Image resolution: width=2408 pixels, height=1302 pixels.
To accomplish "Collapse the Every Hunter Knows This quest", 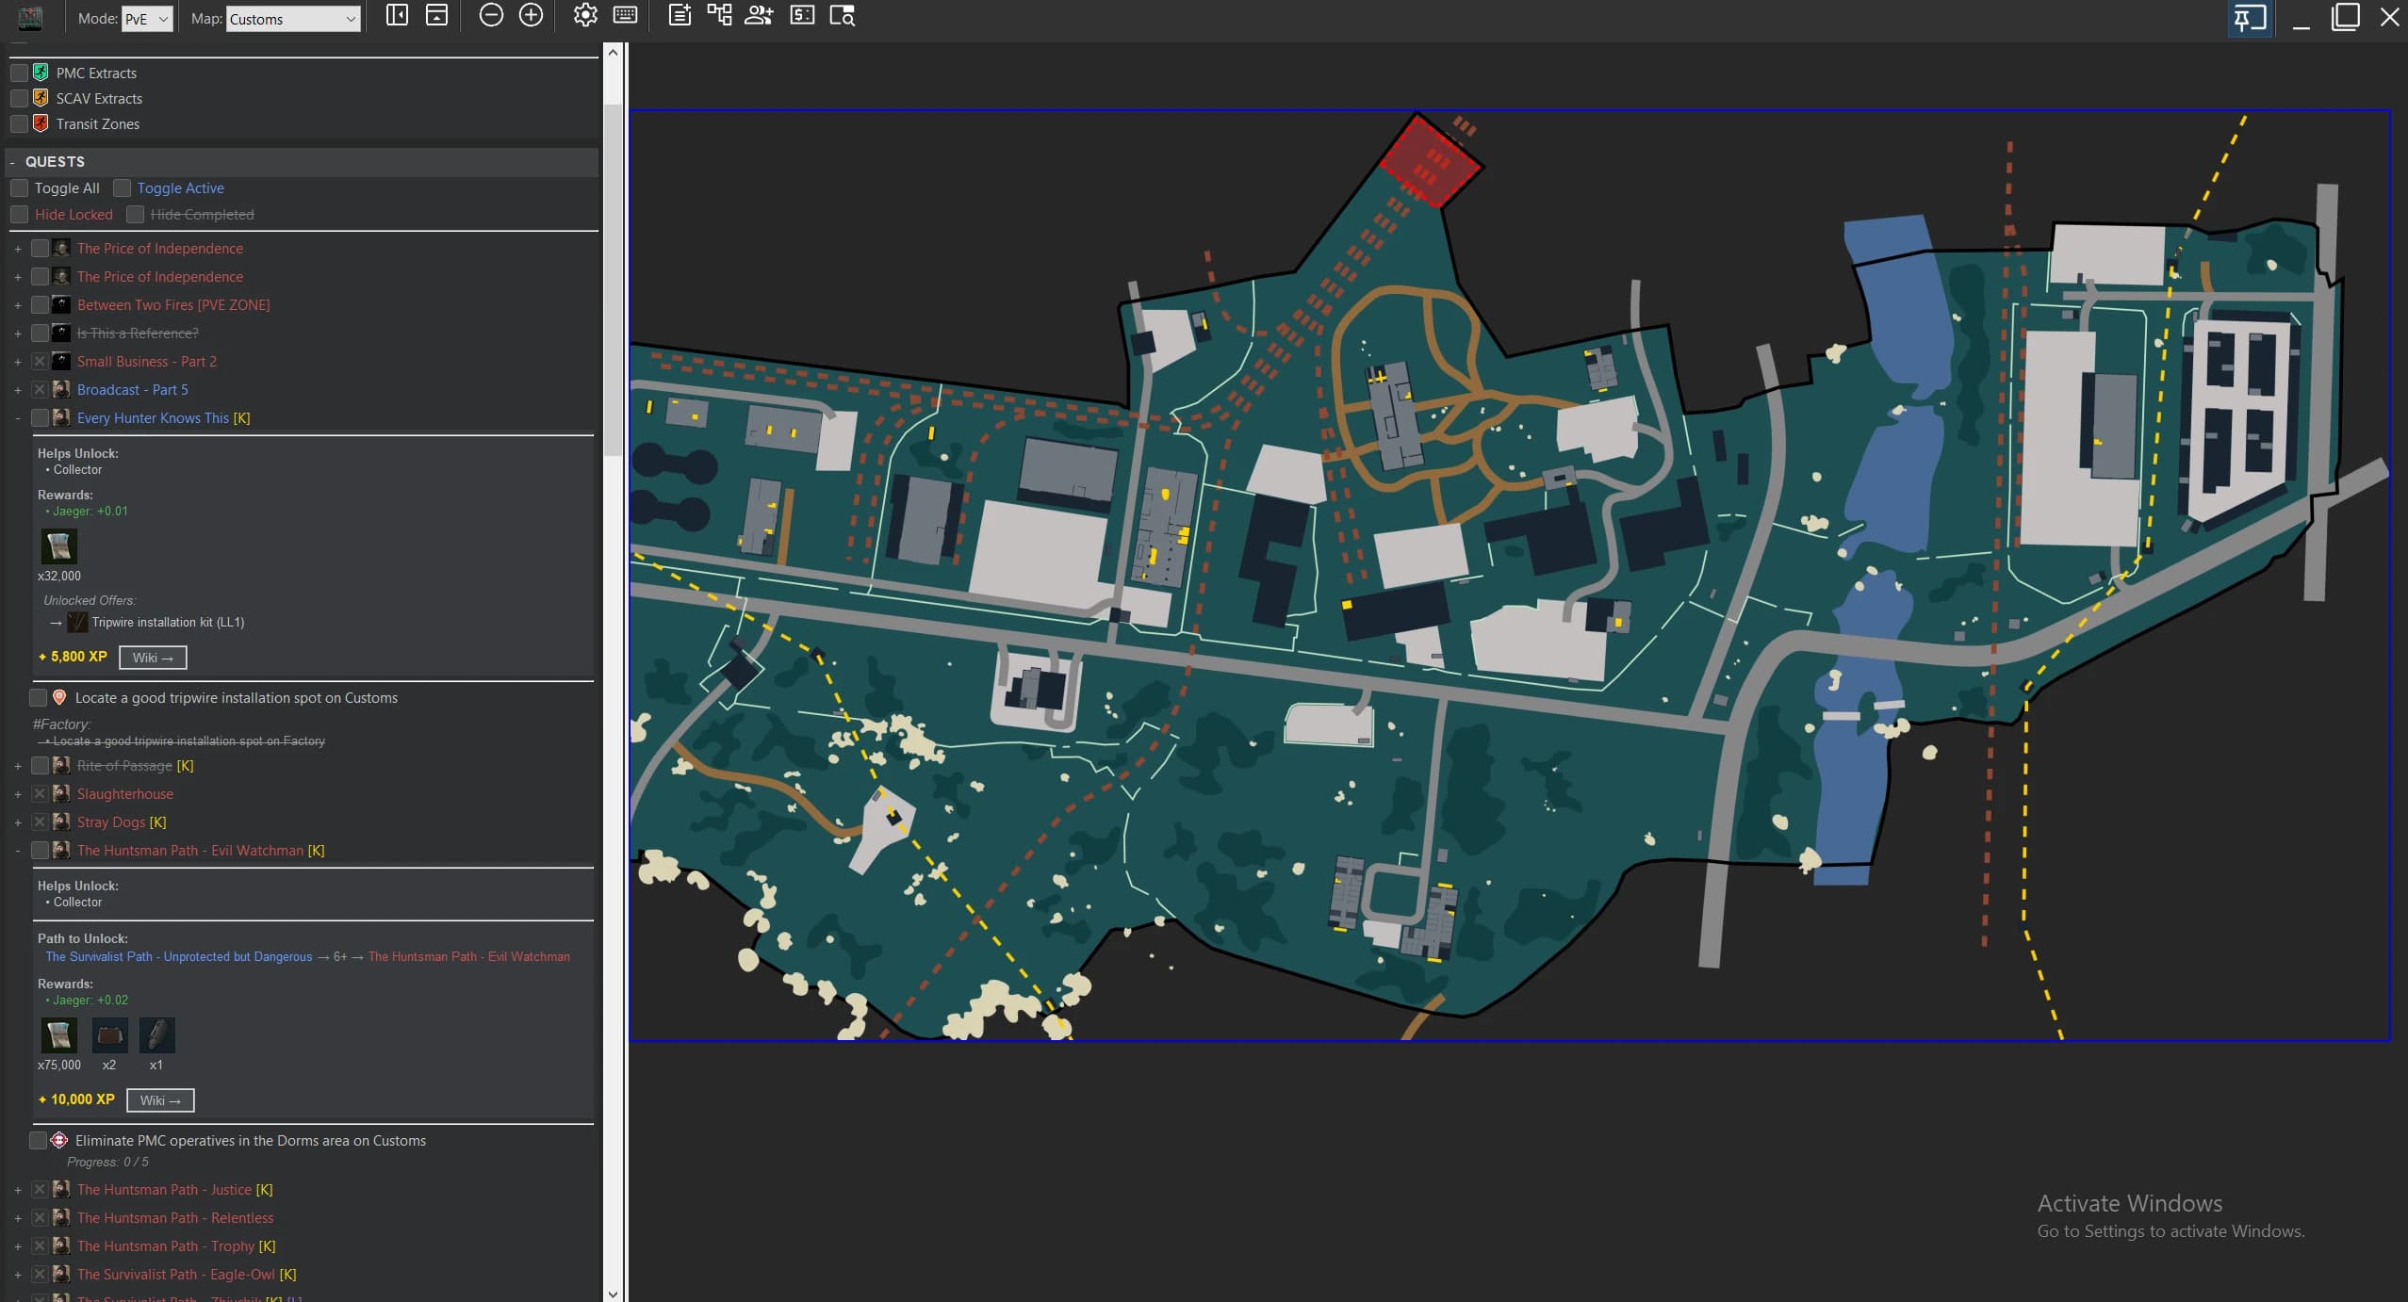I will [x=17, y=418].
